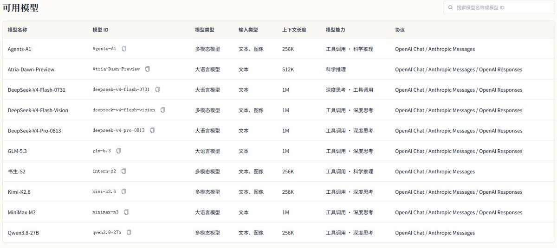Click the protocol cell of Qwen3.8-27B
Viewport: 557px width, 248px height.
click(435, 232)
